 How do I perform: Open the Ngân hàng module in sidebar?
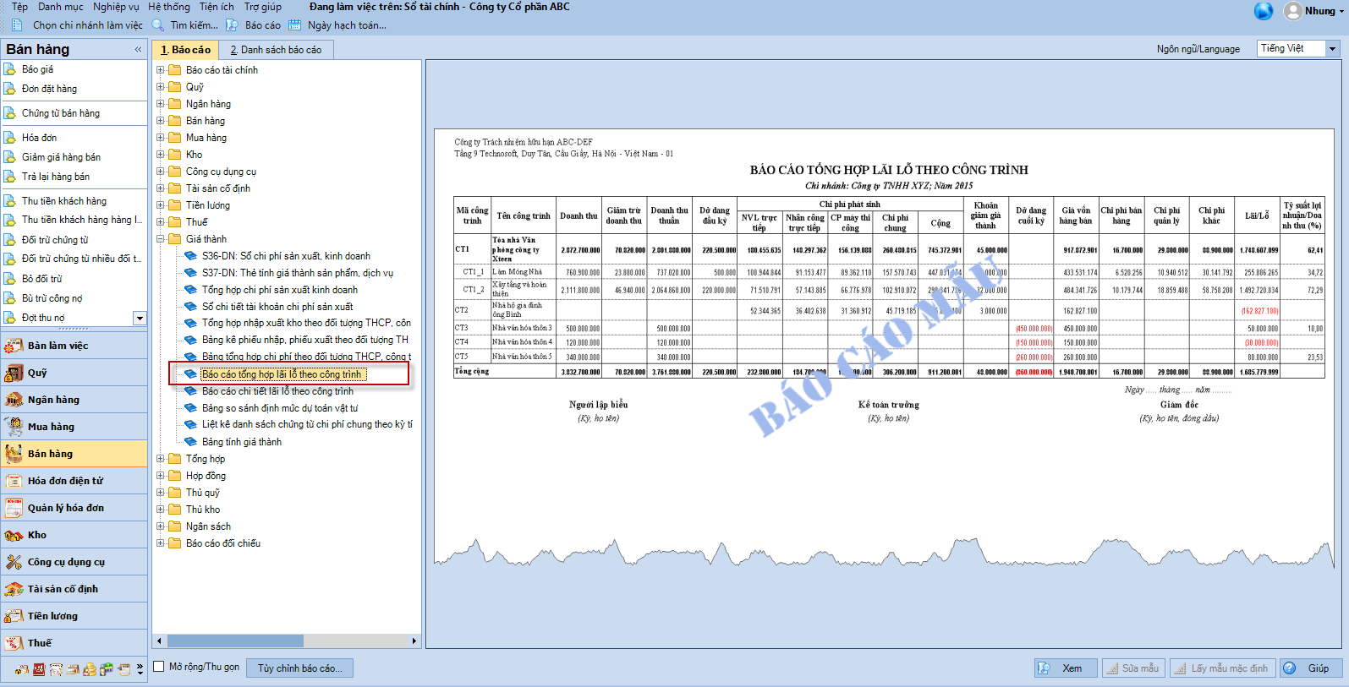pyautogui.click(x=53, y=400)
